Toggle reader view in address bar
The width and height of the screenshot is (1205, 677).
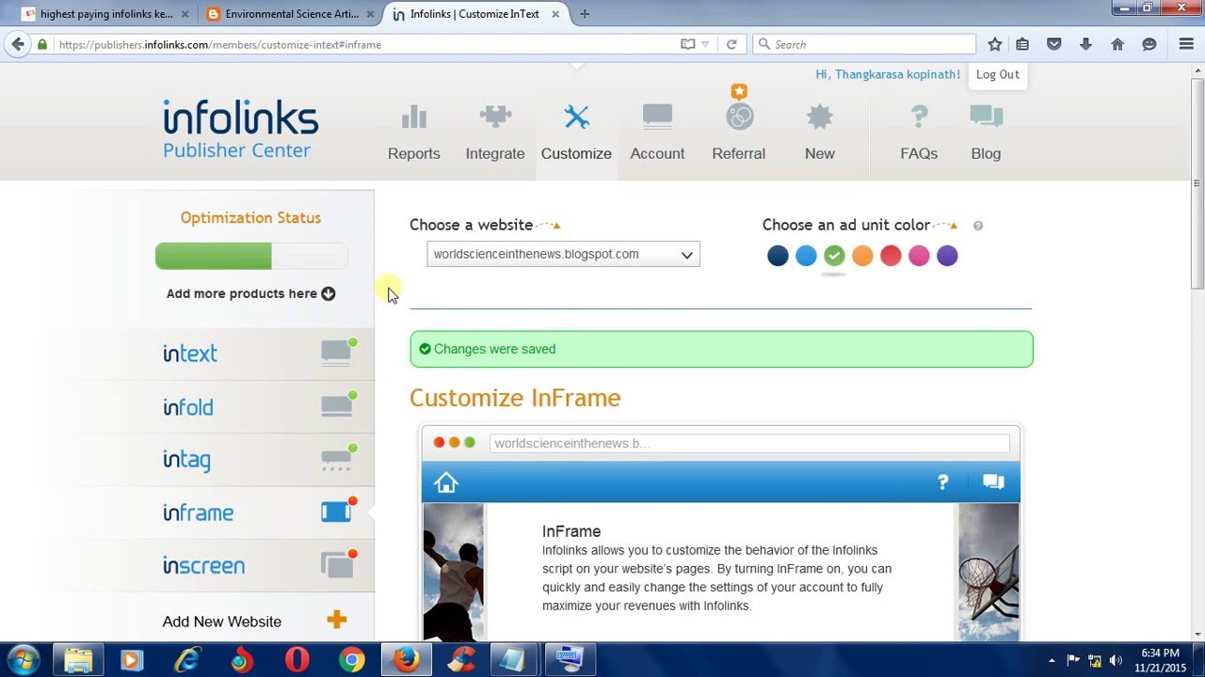coord(688,44)
